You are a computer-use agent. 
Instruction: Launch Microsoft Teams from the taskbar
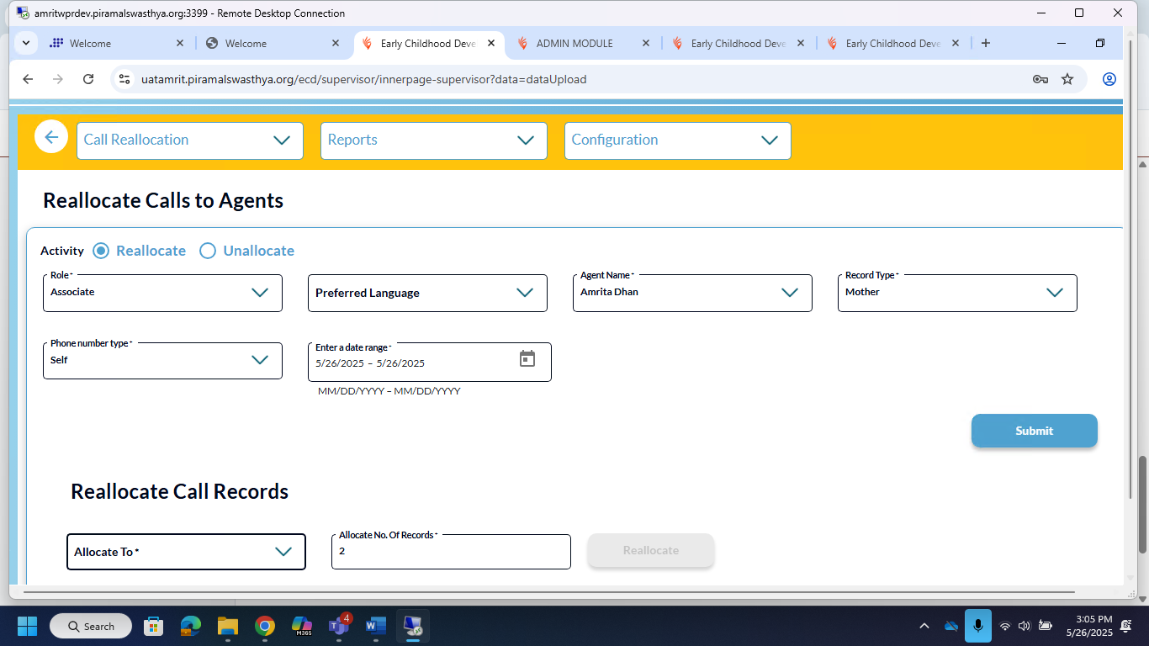339,626
